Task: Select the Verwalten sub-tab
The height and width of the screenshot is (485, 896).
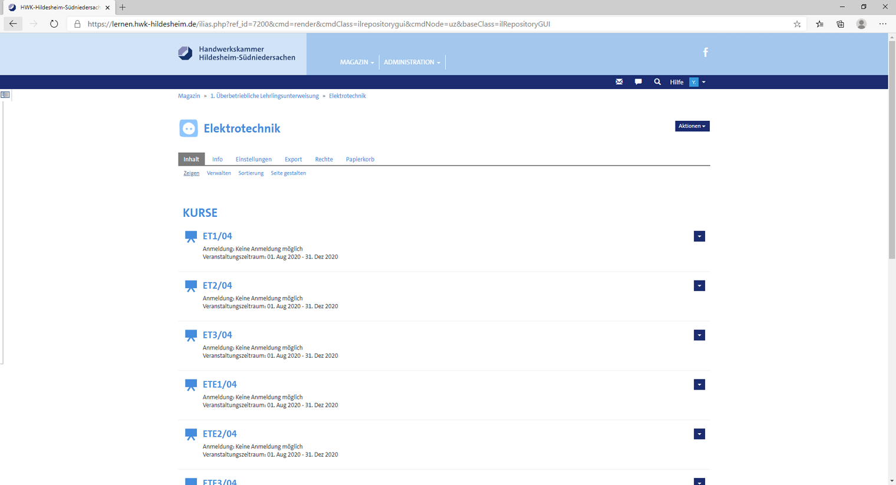Action: click(x=219, y=173)
